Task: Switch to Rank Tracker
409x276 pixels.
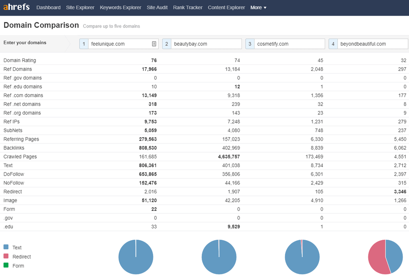Action: coord(188,8)
